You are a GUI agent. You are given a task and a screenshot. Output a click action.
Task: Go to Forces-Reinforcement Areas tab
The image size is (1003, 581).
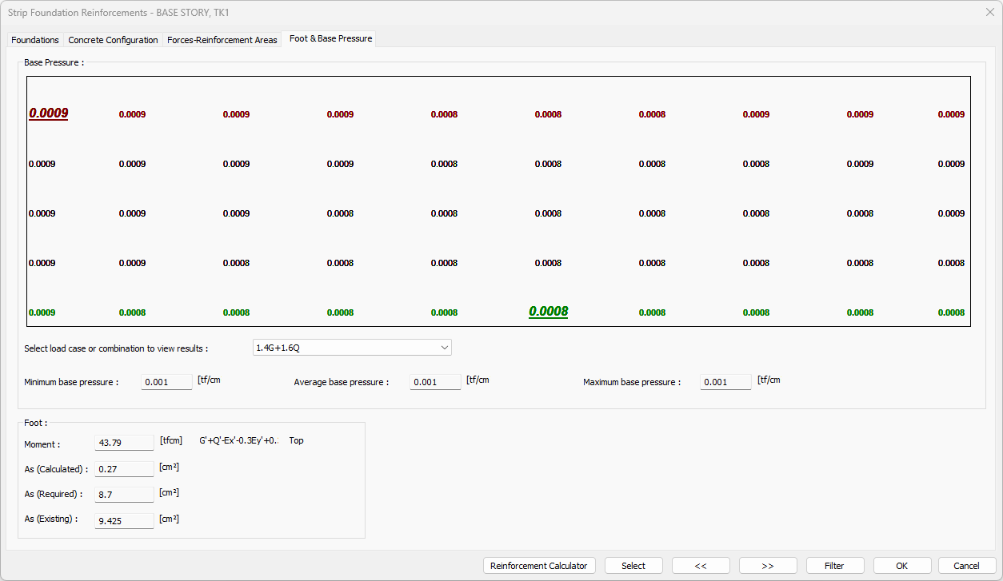pyautogui.click(x=222, y=40)
